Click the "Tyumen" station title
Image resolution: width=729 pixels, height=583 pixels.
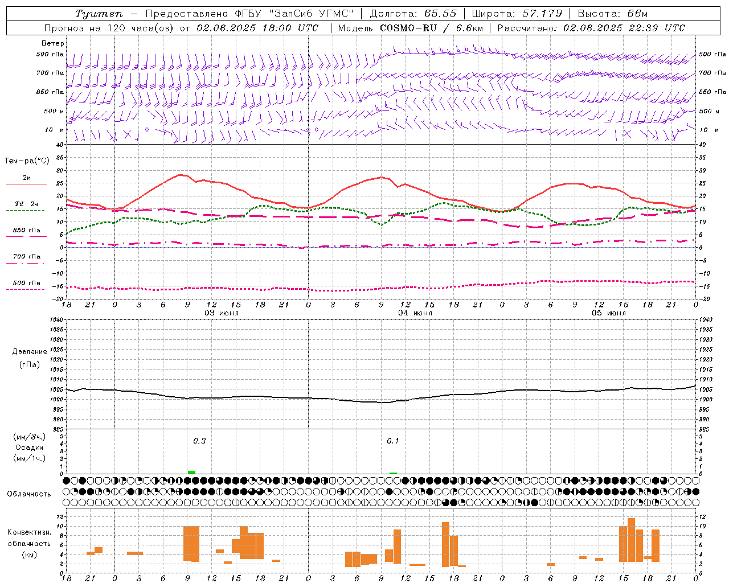tap(100, 14)
